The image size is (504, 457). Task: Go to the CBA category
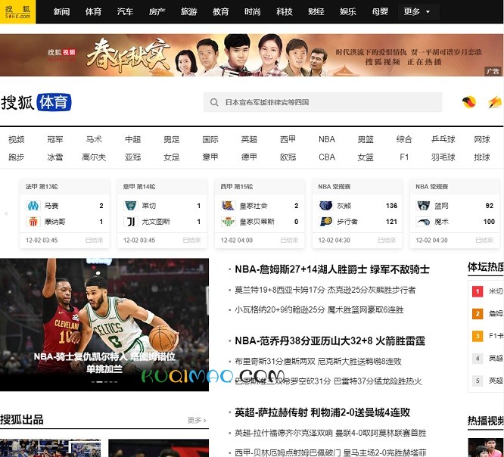[x=327, y=157]
